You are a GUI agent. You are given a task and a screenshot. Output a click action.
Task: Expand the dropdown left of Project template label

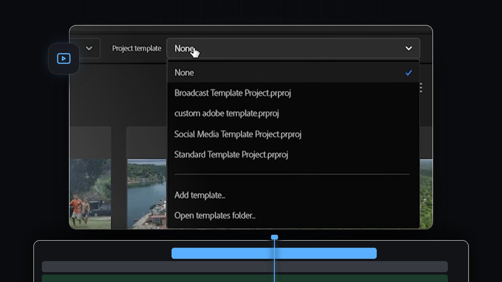[x=89, y=48]
